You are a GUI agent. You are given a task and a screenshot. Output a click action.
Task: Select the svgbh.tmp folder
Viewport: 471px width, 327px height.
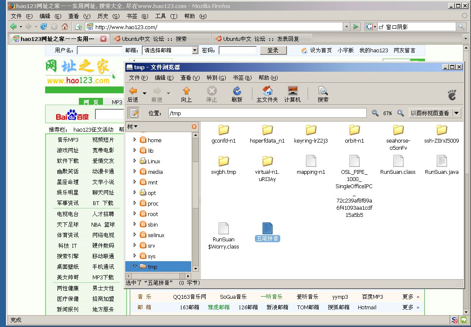tap(224, 161)
